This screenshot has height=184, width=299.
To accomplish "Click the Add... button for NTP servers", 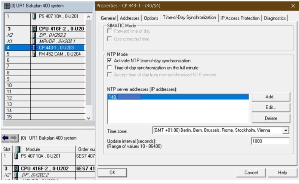I will 271,97.
